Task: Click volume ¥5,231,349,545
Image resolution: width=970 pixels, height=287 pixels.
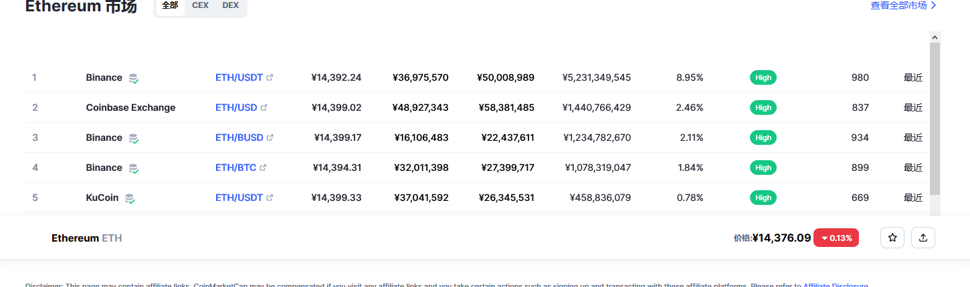Action: click(597, 77)
